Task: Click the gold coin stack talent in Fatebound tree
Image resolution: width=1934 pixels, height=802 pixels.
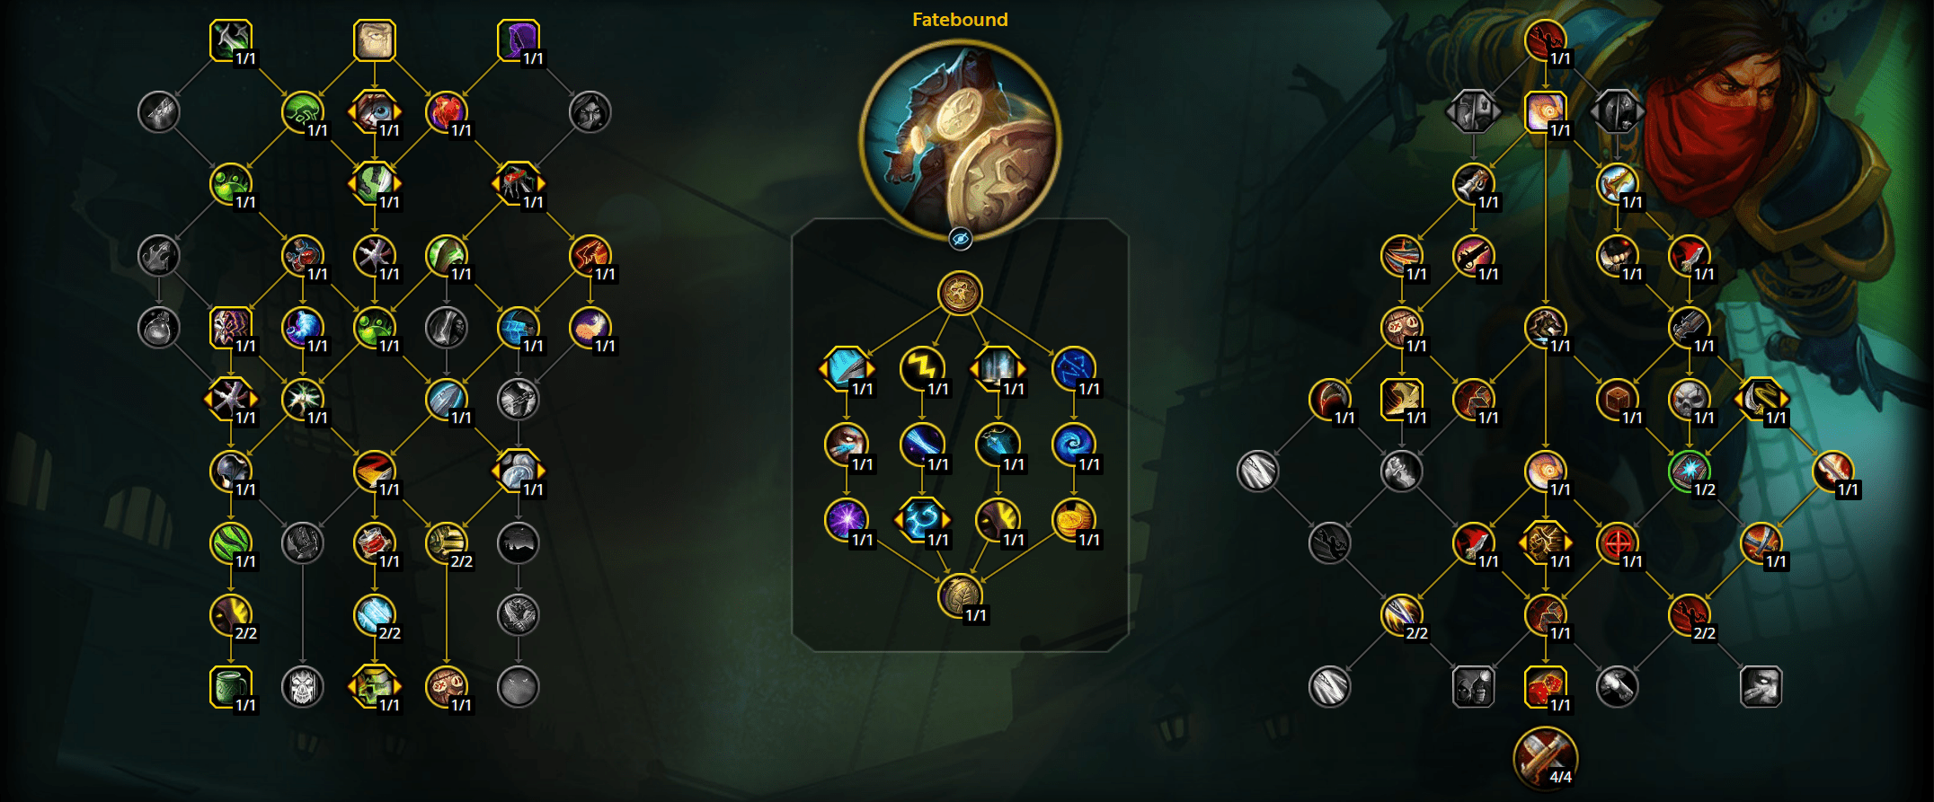Action: pyautogui.click(x=1073, y=519)
